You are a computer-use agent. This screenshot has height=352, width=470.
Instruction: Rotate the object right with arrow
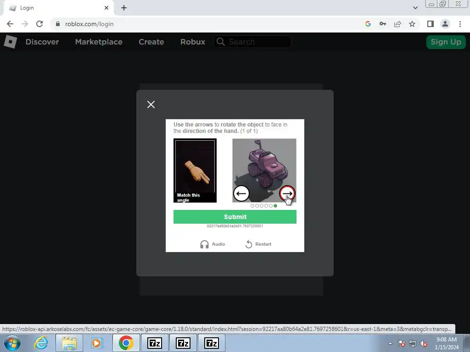[x=287, y=193]
